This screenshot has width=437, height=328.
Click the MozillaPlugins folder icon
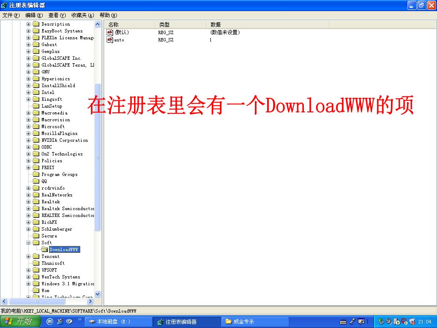click(36, 133)
